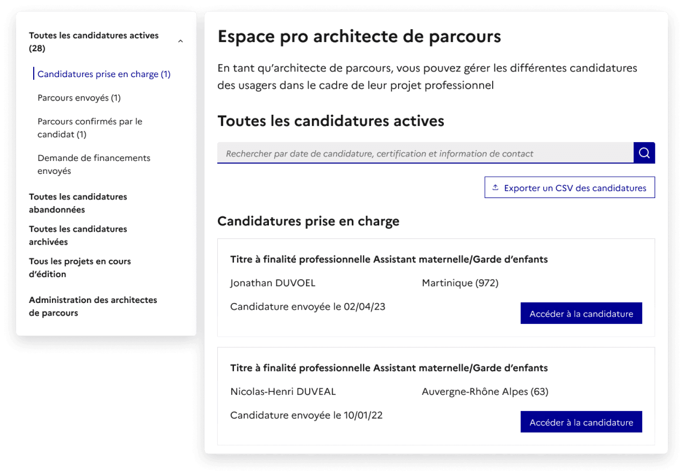This screenshot has height=475, width=684.
Task: Select 'Demande de financements envoyés'
Action: point(94,164)
